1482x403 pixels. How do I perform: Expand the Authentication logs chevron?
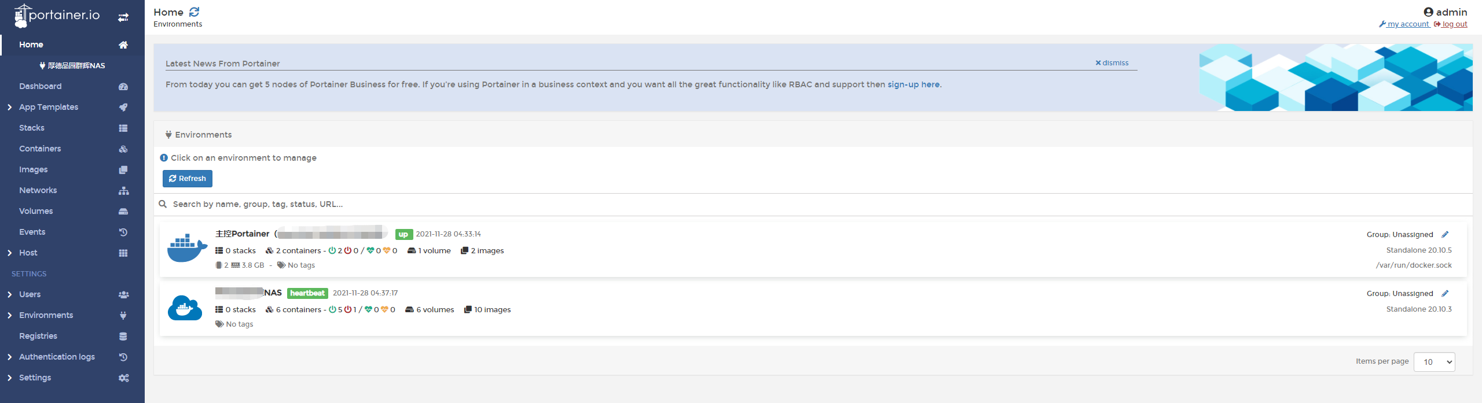coord(9,357)
